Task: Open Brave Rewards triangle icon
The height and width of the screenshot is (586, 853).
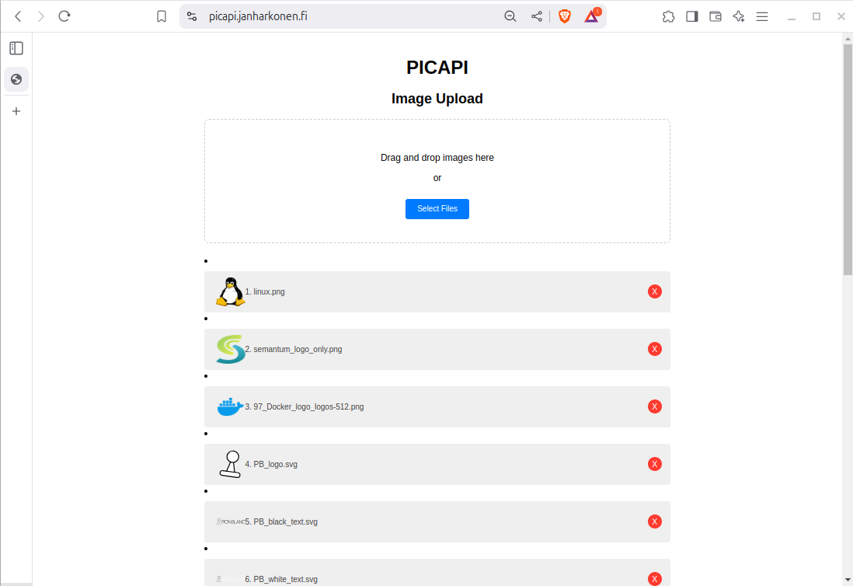Action: click(x=591, y=16)
